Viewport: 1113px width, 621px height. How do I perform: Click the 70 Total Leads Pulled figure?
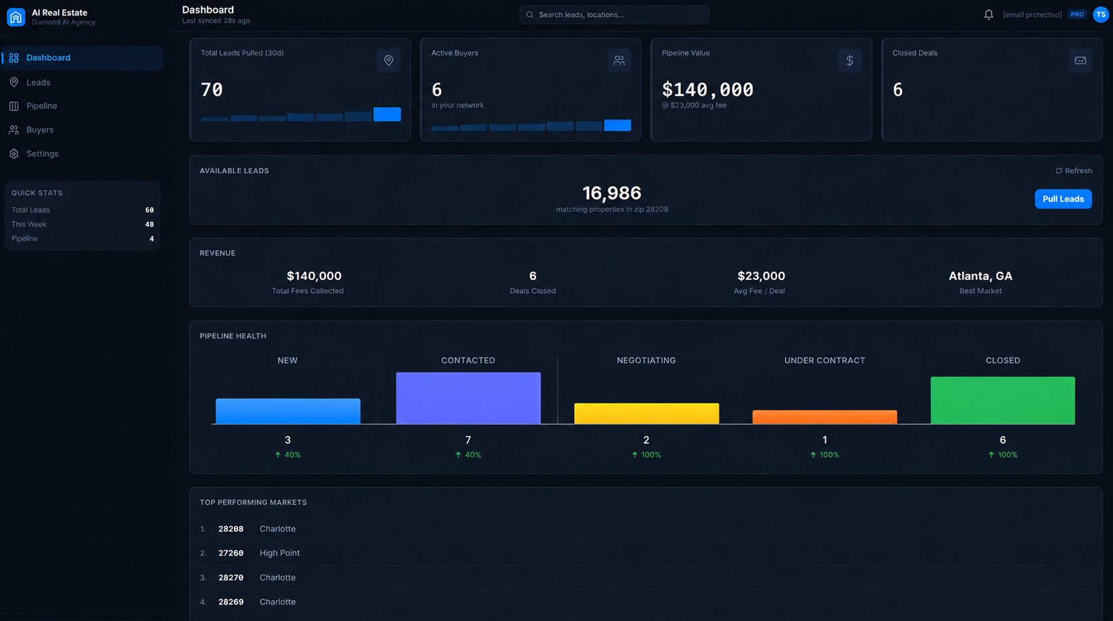(212, 89)
